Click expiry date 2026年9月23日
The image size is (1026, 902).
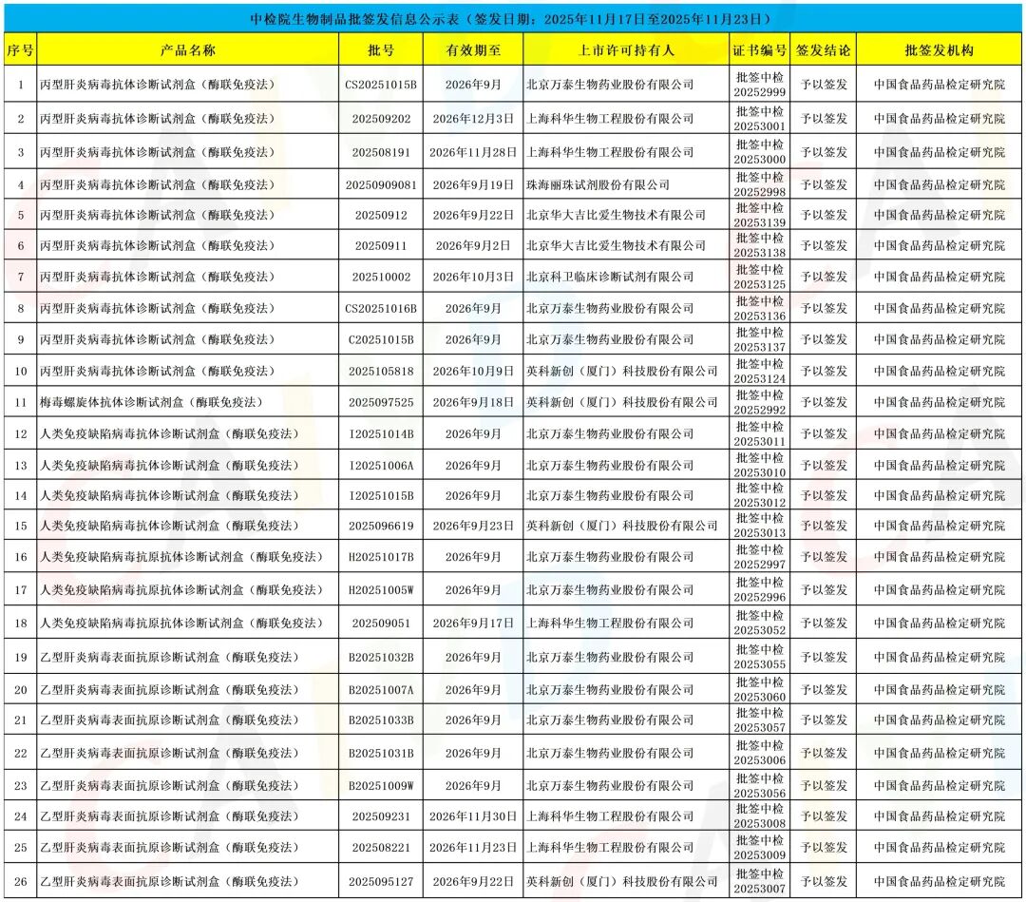[473, 526]
